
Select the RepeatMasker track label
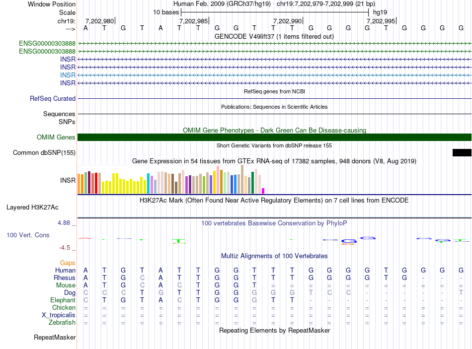click(x=55, y=338)
